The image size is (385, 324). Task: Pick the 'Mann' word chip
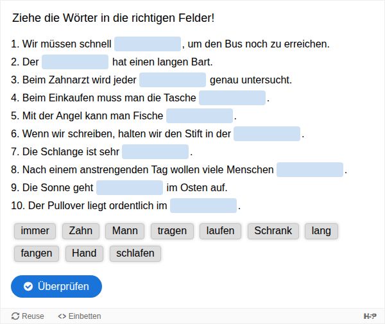[124, 231]
